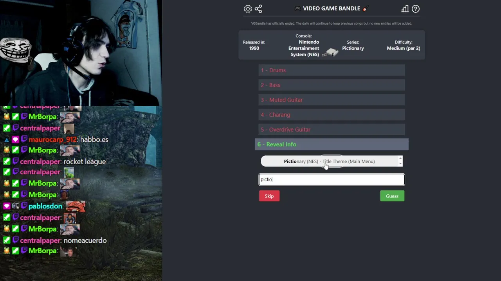Click the suggestion list up arrow

coord(400,158)
